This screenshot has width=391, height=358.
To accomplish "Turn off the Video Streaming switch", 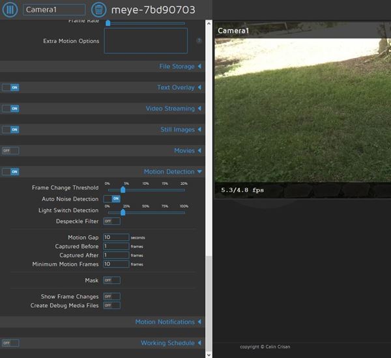I will click(10, 108).
